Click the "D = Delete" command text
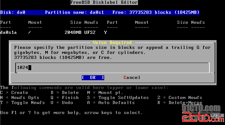 coord(65,93)
